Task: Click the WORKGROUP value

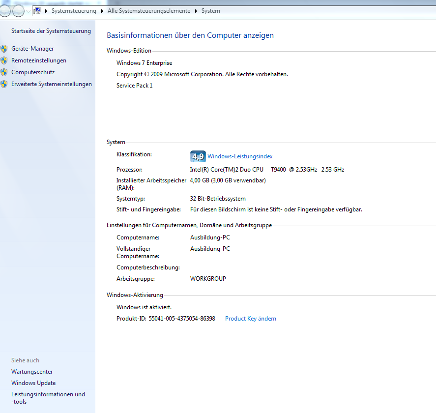Action: click(x=208, y=279)
